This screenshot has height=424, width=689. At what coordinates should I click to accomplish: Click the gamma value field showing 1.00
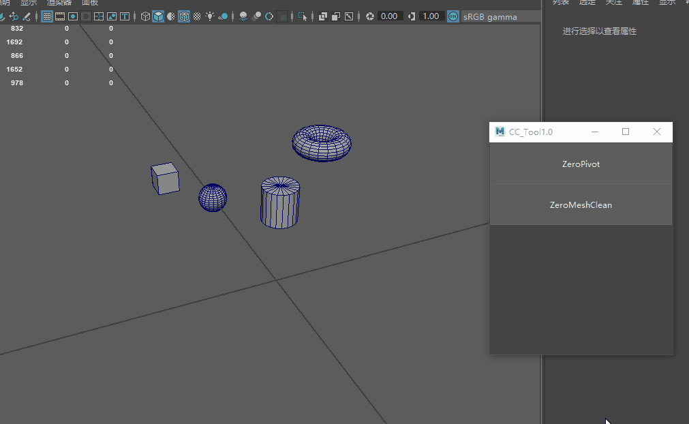point(430,16)
